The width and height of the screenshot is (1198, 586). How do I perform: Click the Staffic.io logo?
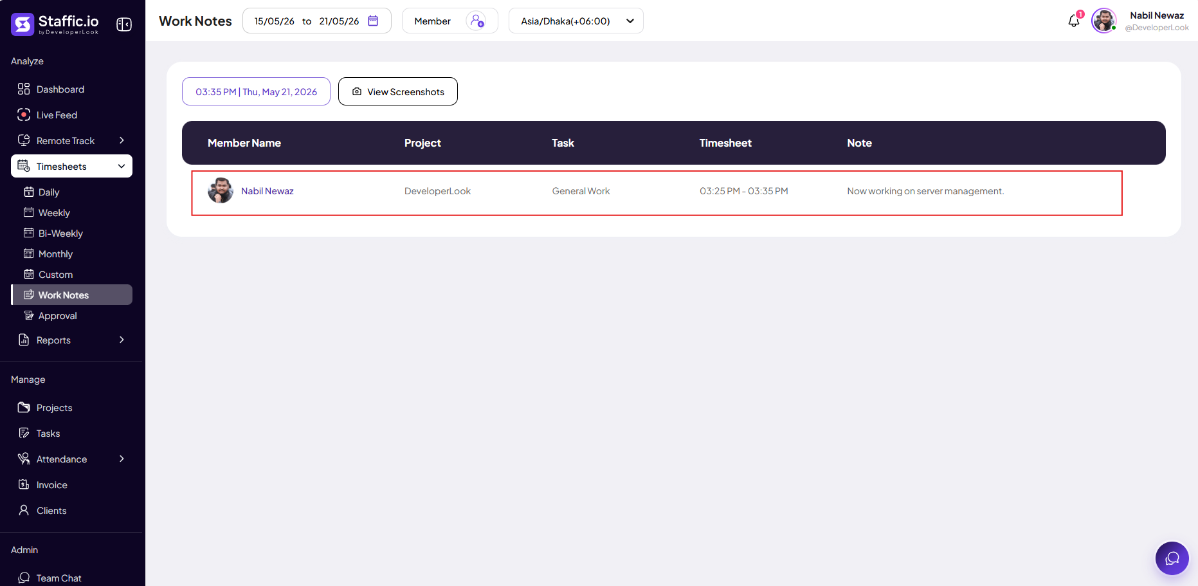tap(55, 24)
